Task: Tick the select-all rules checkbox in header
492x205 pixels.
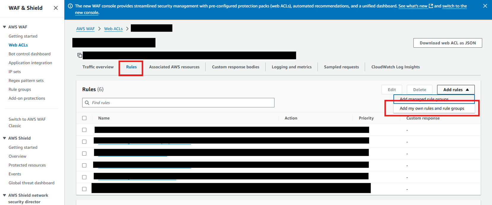Action: click(84, 118)
